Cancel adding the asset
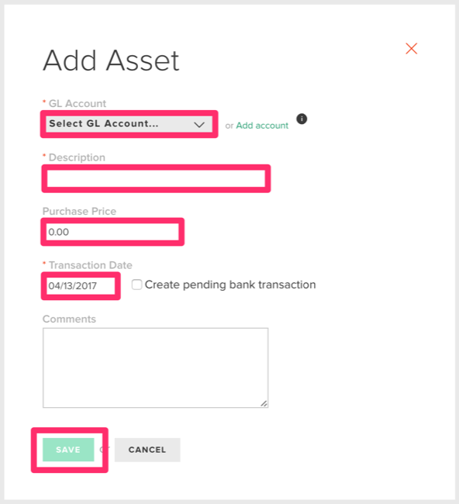 click(147, 450)
